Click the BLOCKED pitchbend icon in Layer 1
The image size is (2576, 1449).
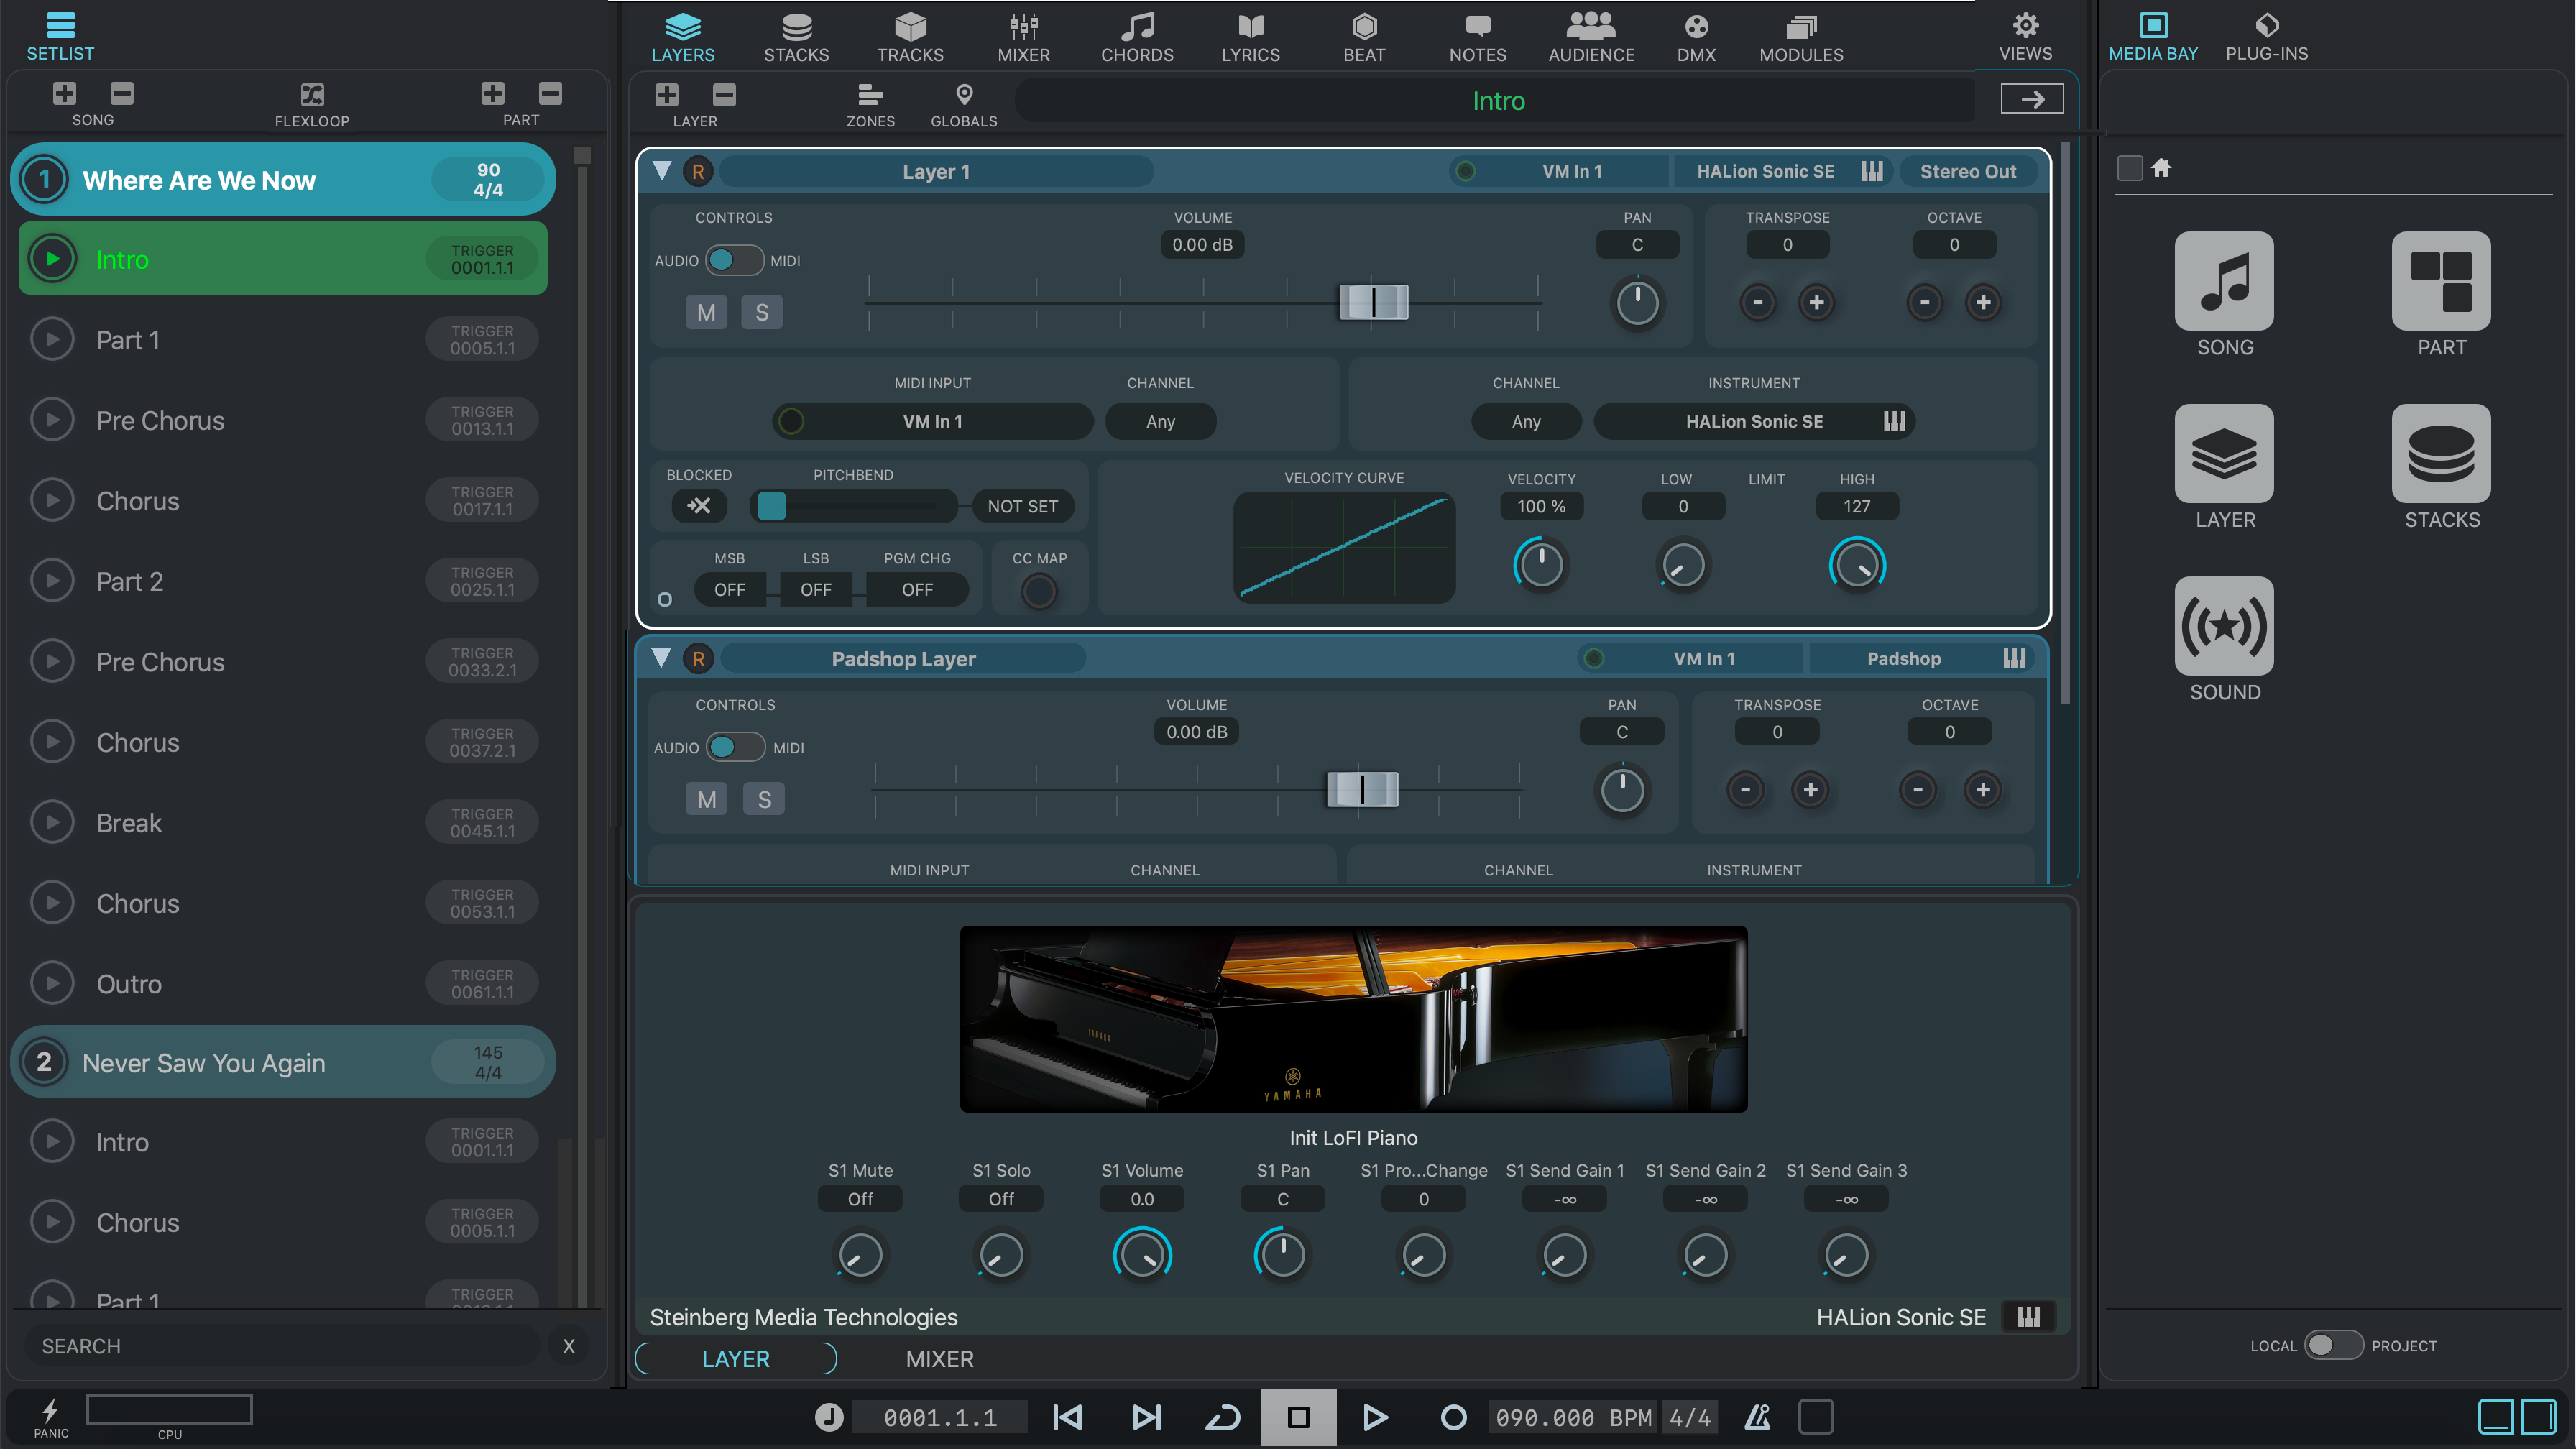[699, 506]
